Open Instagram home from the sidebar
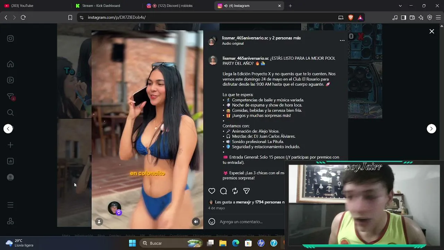Viewport: 444px width, 250px height. coord(10,64)
